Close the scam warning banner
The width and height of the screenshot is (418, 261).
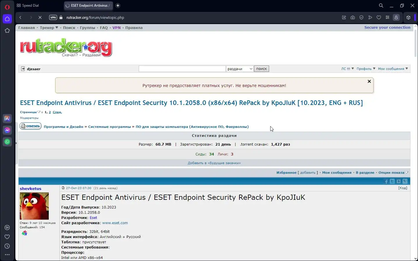click(369, 81)
